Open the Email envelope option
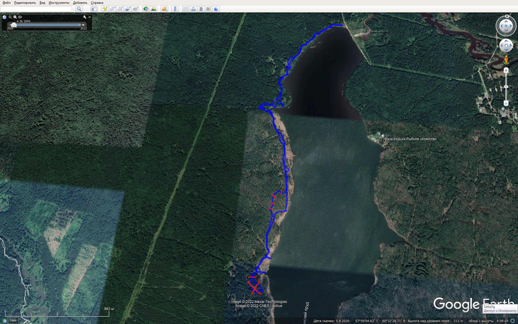The height and width of the screenshot is (324, 518). pyautogui.click(x=186, y=9)
